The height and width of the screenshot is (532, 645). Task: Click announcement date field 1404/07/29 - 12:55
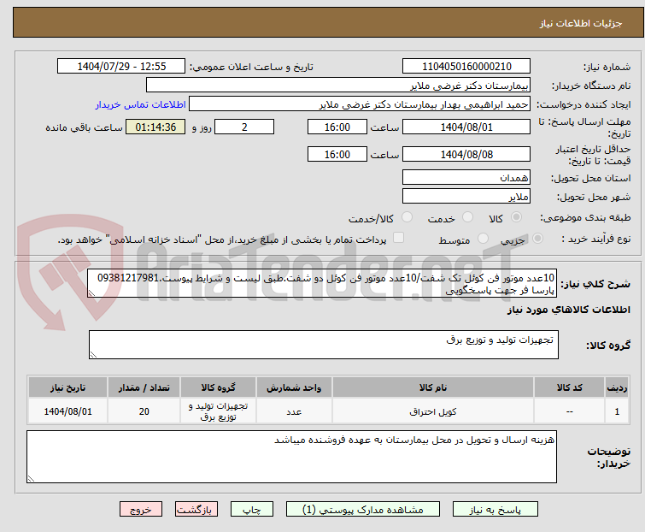click(121, 67)
